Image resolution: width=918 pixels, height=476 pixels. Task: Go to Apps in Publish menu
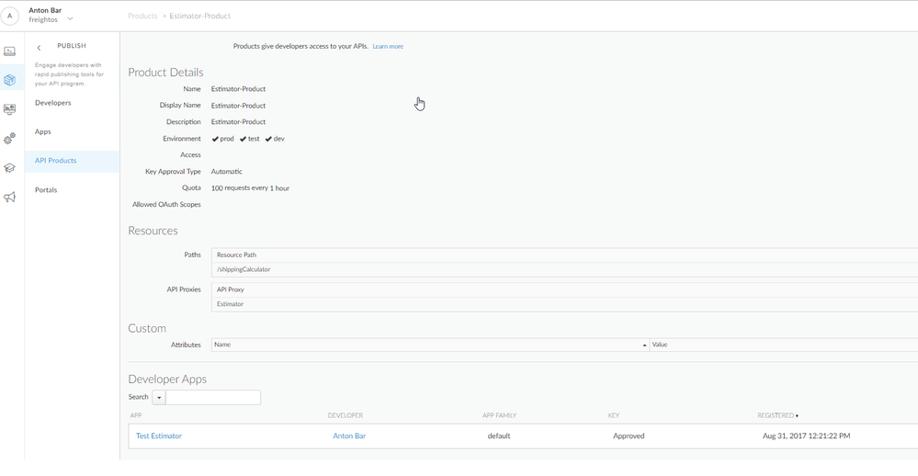tap(43, 131)
